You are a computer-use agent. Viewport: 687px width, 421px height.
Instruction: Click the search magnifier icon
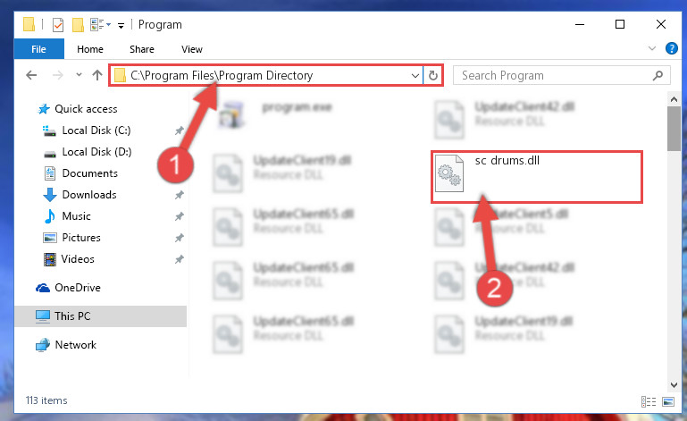click(658, 75)
